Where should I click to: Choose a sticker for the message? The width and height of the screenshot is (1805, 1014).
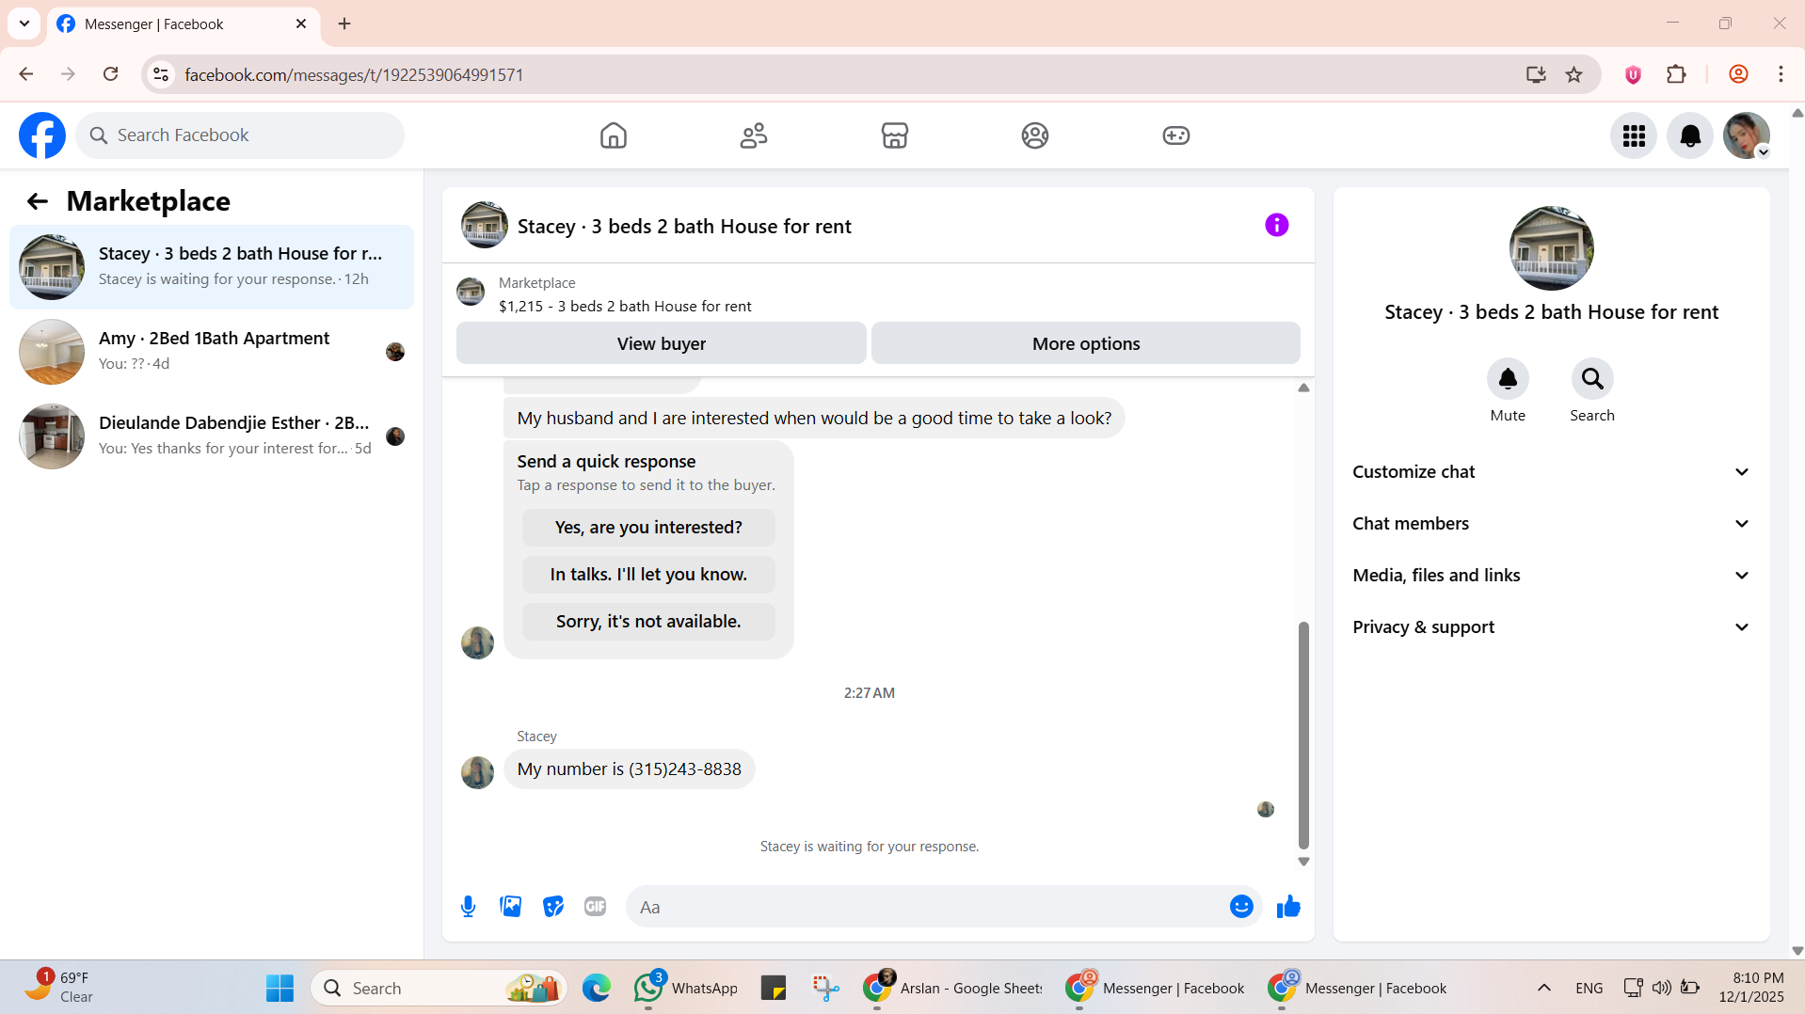tap(552, 907)
